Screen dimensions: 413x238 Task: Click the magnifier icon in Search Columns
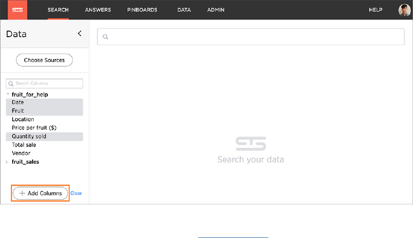coord(11,84)
